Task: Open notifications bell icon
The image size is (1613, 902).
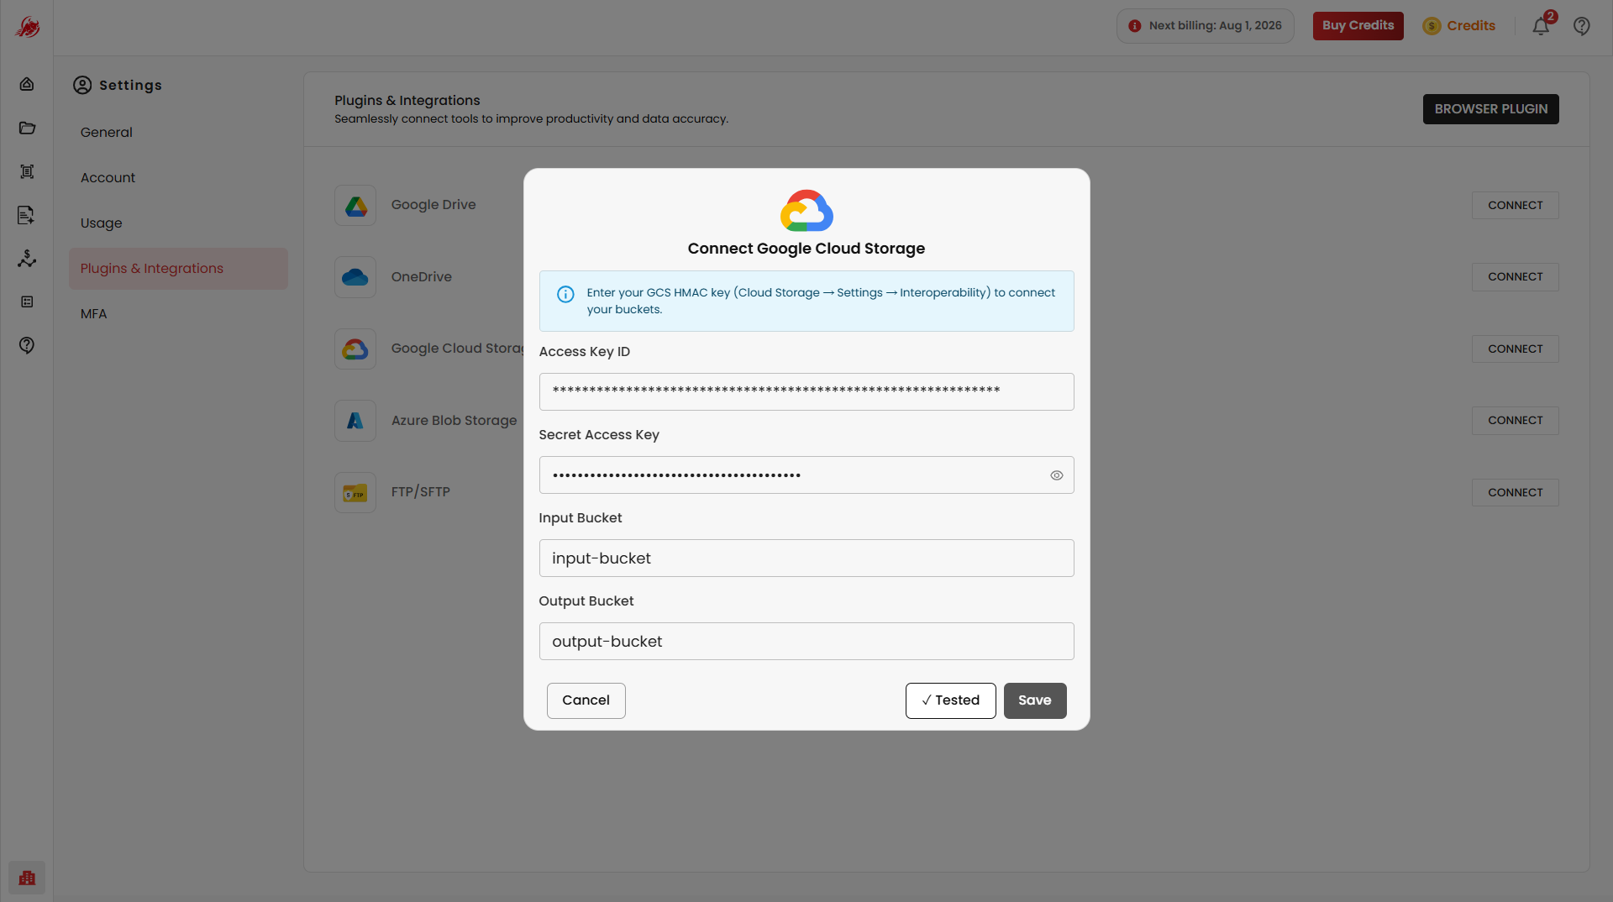Action: coord(1541,26)
